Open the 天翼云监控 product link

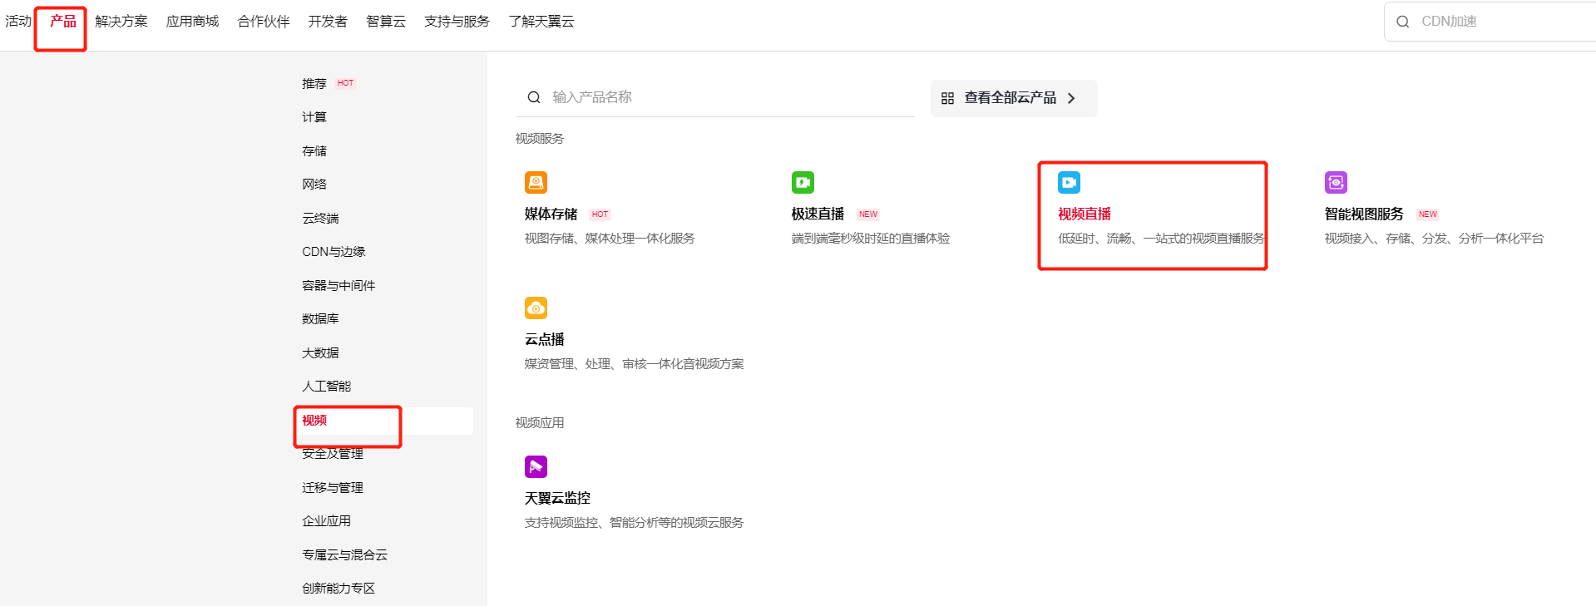coord(557,499)
